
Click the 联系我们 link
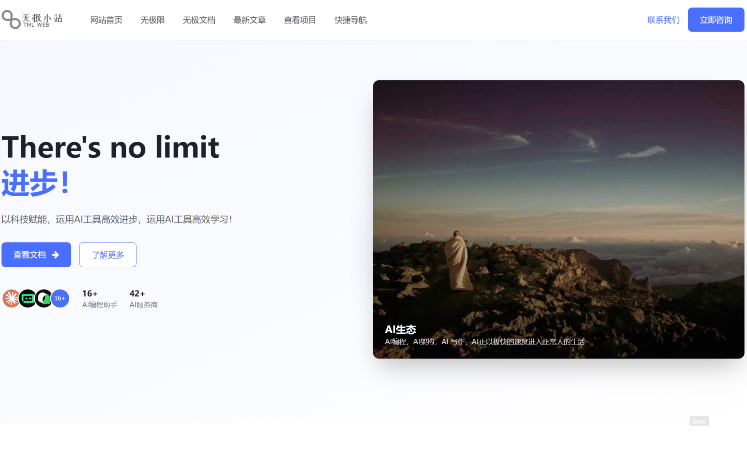(x=663, y=20)
